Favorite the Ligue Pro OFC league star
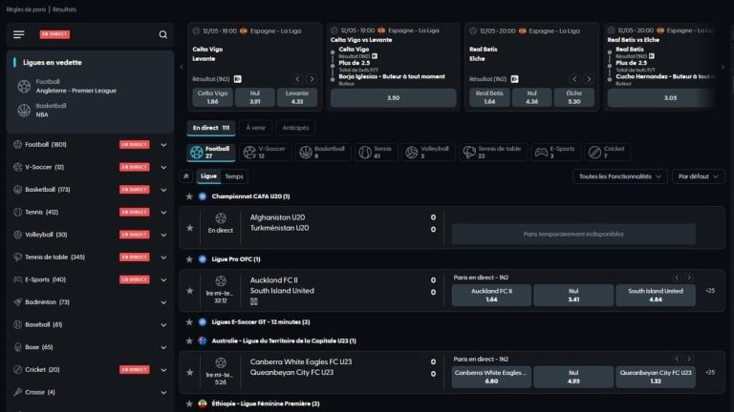 click(189, 259)
